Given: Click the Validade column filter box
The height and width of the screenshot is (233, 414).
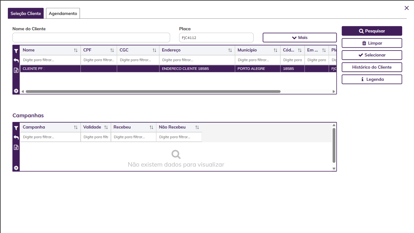Looking at the screenshot, I should (96, 137).
